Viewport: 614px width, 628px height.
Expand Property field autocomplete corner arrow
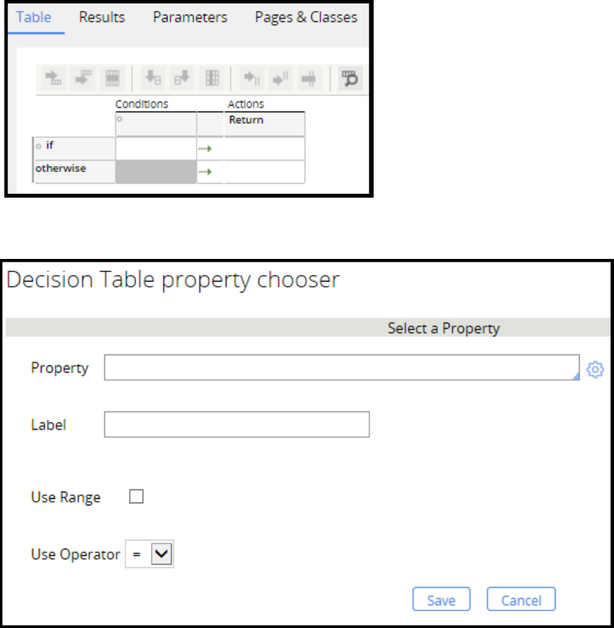point(575,376)
